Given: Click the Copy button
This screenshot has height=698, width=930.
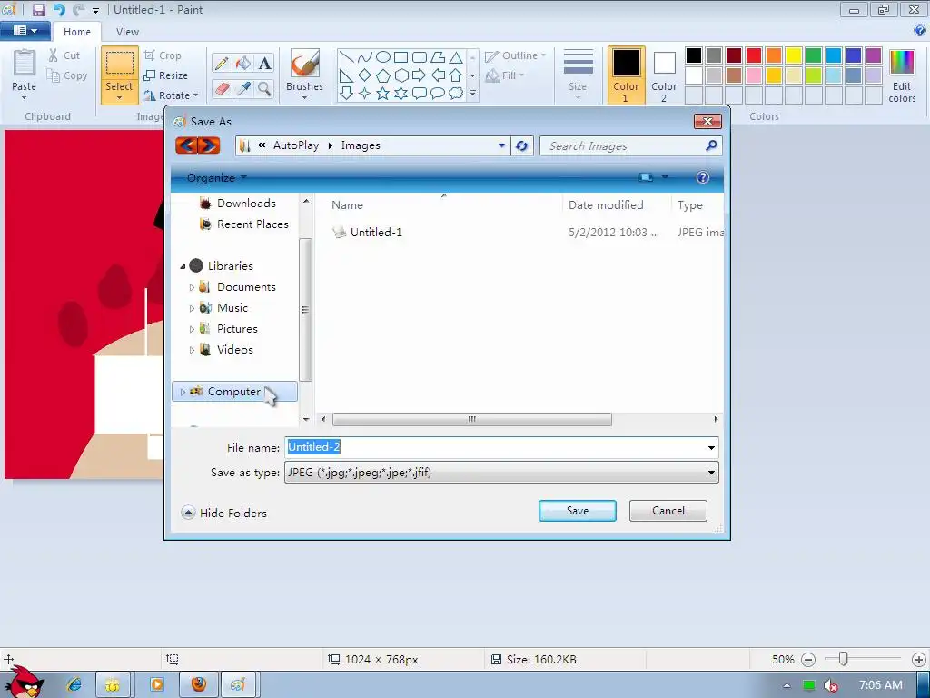Looking at the screenshot, I should [67, 75].
